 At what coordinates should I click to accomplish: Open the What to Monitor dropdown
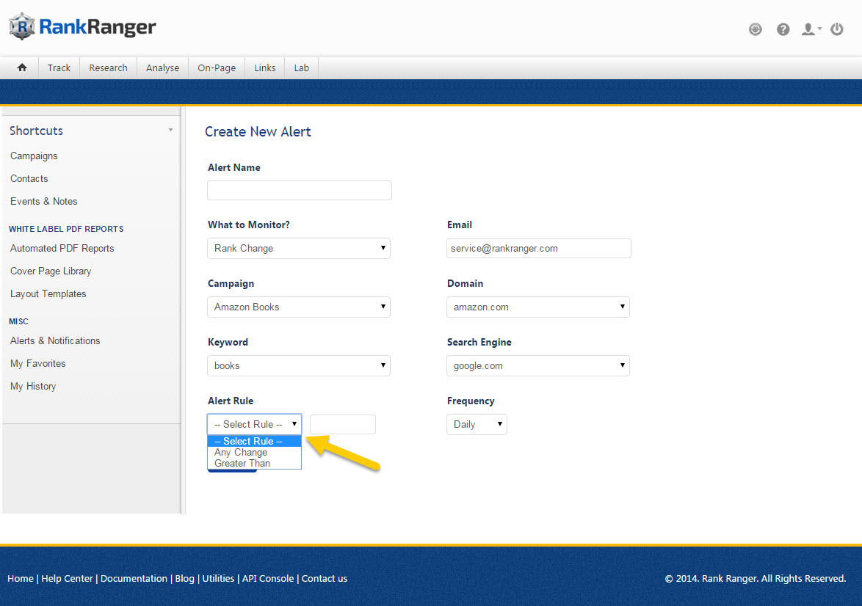click(299, 248)
